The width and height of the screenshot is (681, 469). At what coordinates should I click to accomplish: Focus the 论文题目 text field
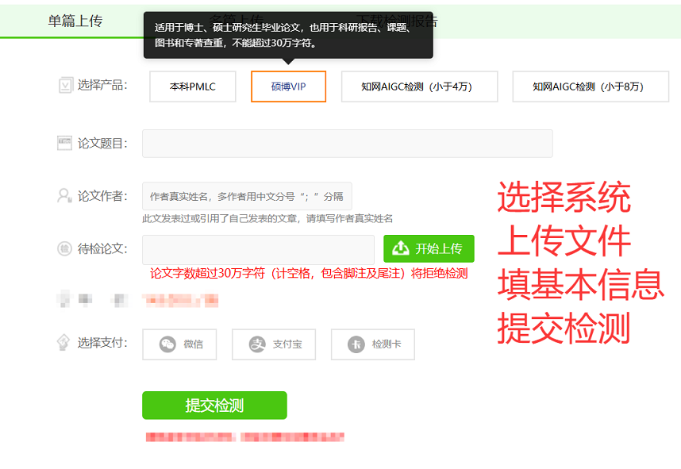[348, 144]
